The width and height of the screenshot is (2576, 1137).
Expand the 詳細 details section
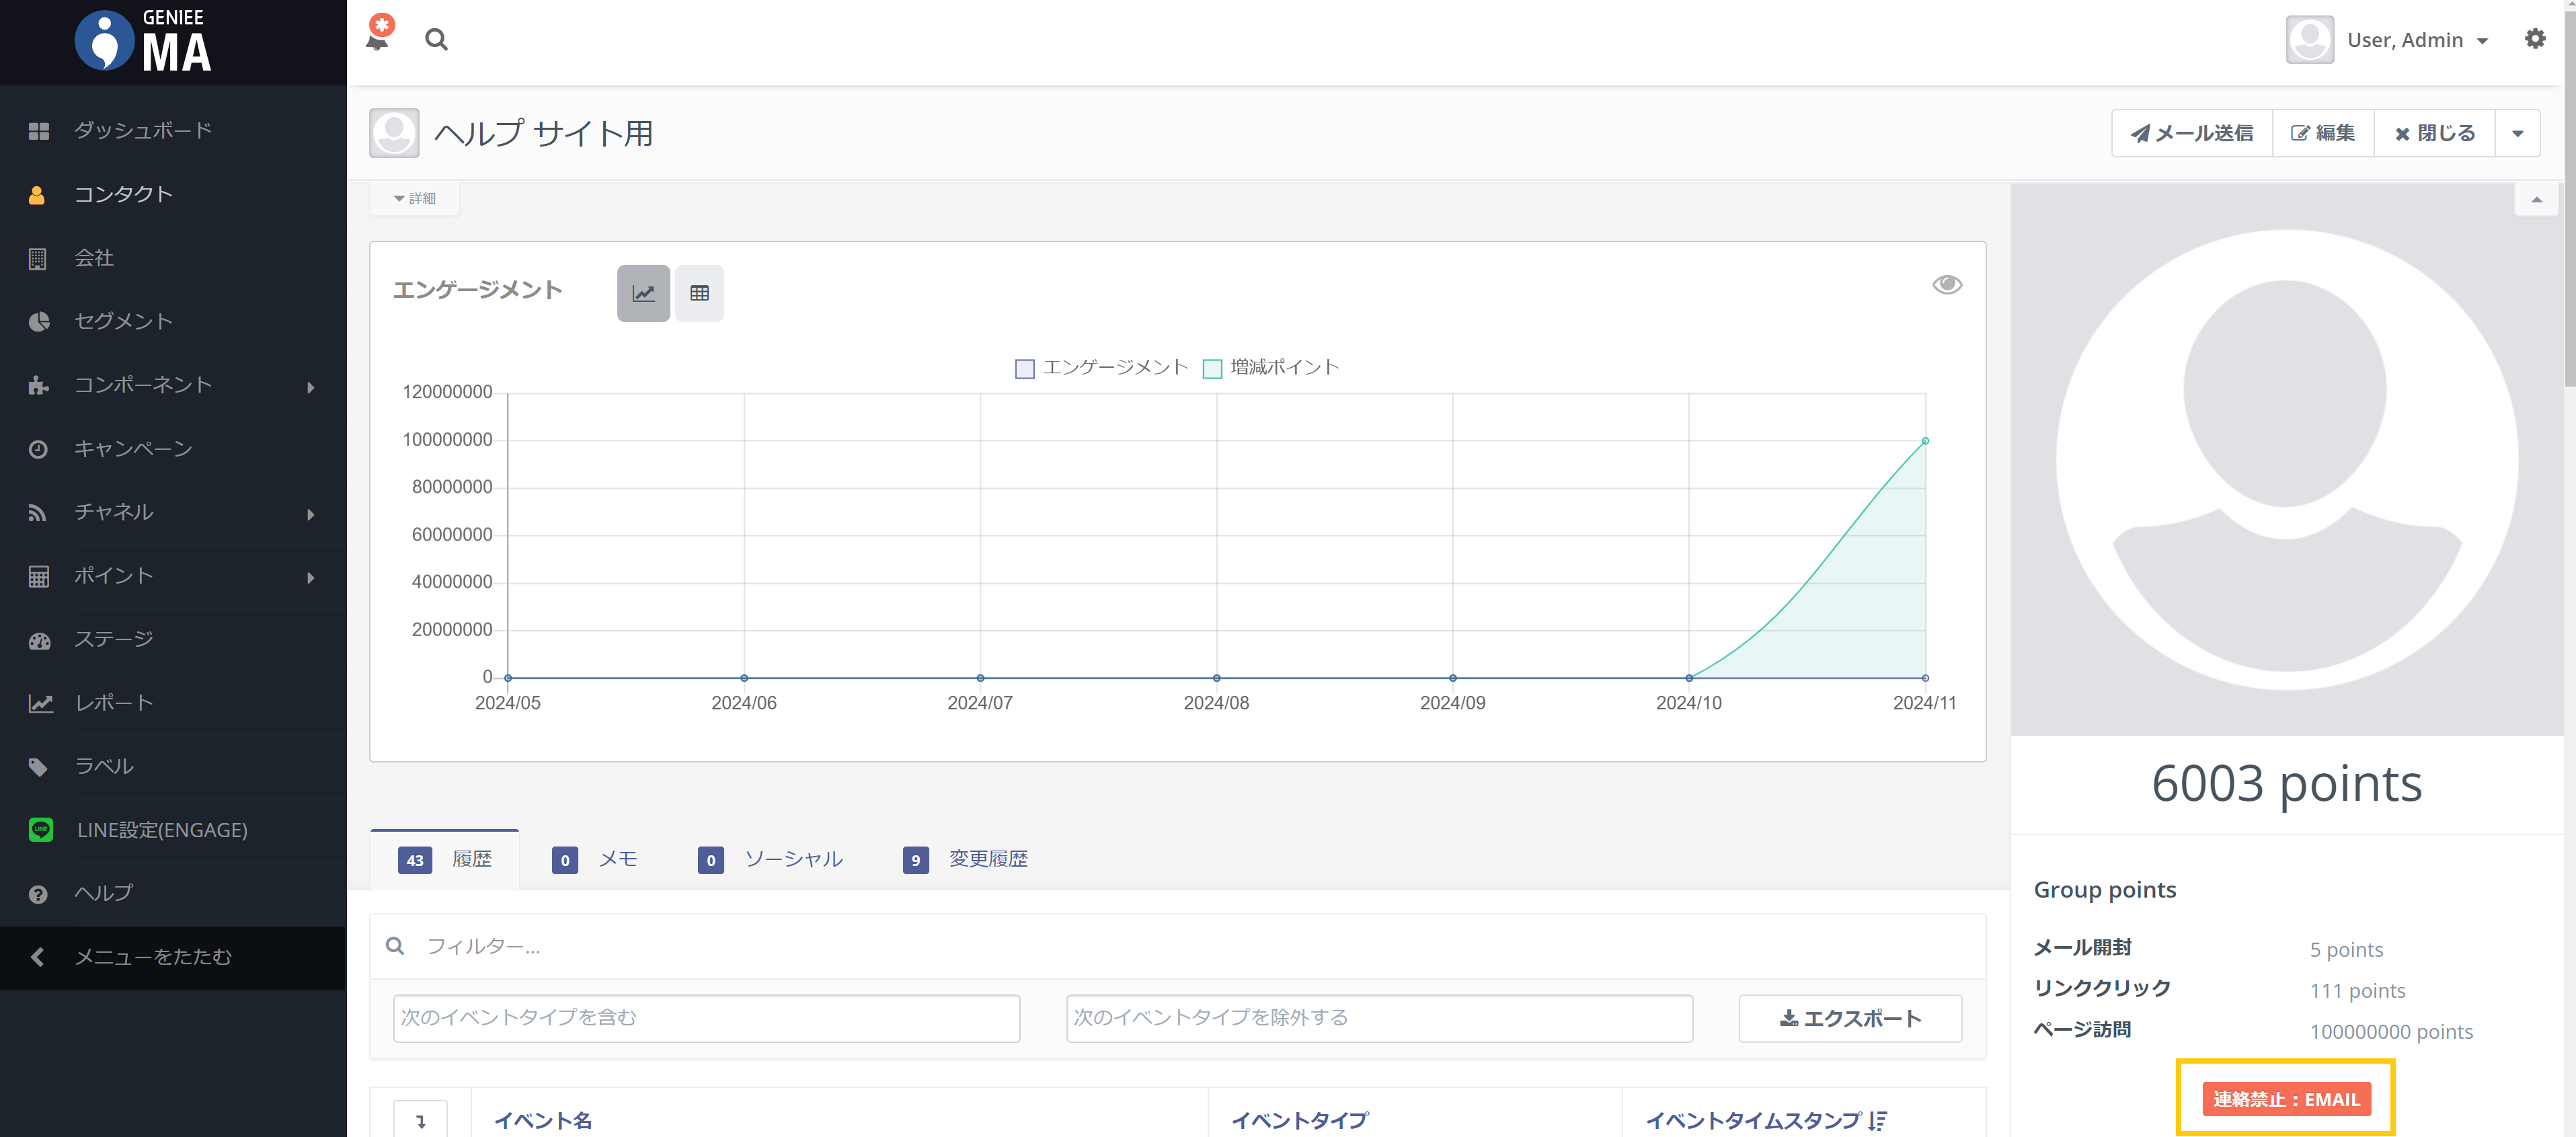point(415,198)
